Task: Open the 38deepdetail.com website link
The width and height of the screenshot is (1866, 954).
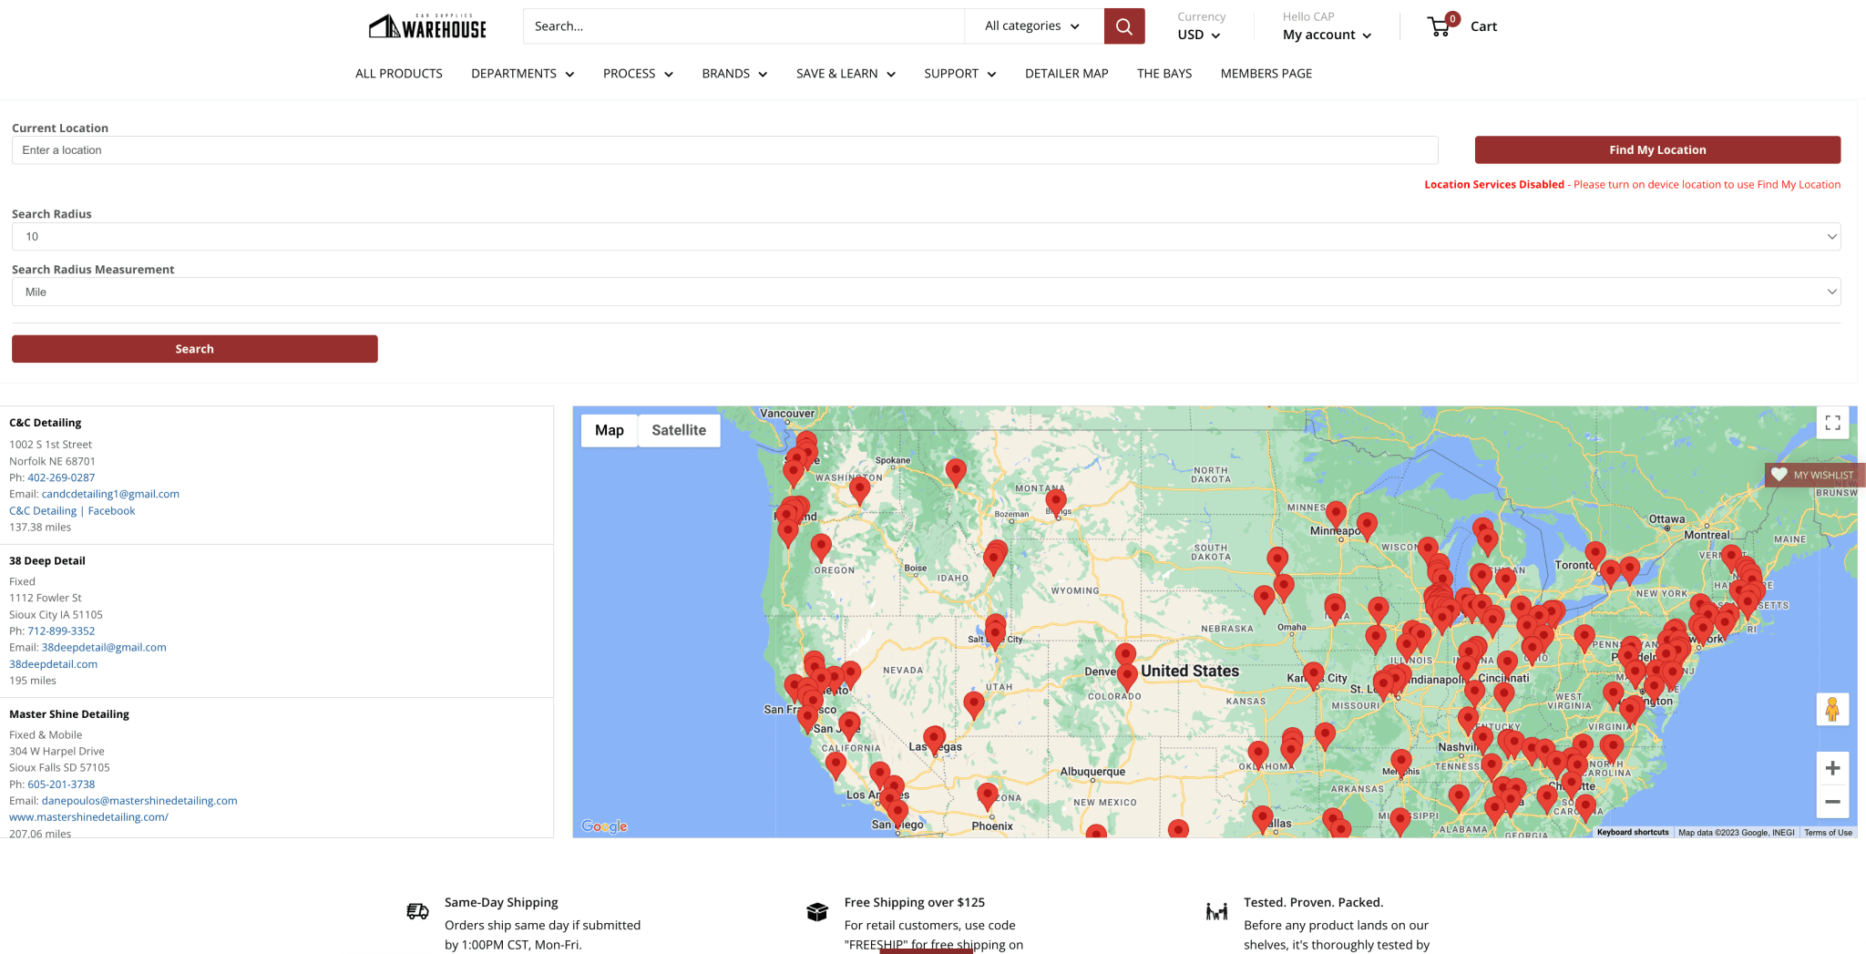Action: coord(53,664)
